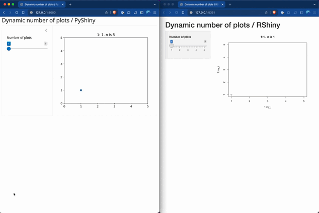Reload the PyShiny page
This screenshot has width=319, height=213.
(x=17, y=13)
